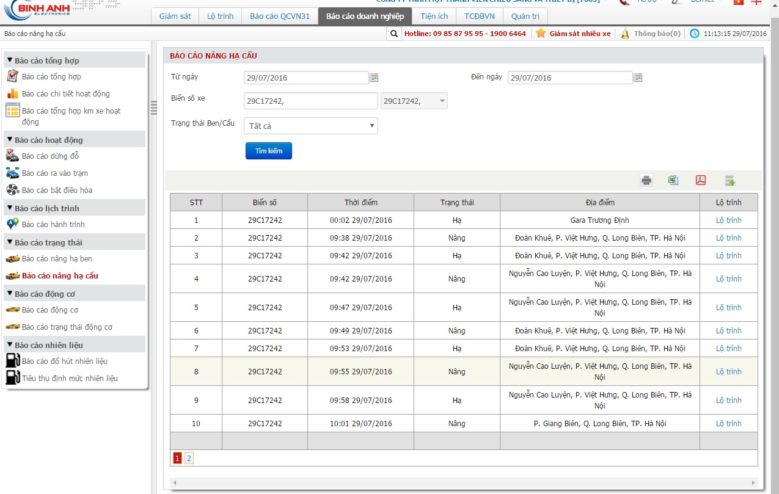This screenshot has width=779, height=494.
Task: Collapse the Báo cáo hoạt động section
Action: pyautogui.click(x=10, y=140)
